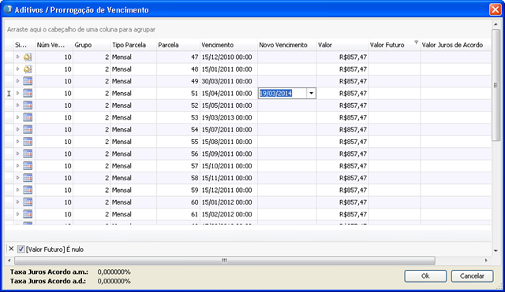Click the horizontal scrollbar thumb
This screenshot has height=292, width=505.
pyautogui.click(x=224, y=261)
